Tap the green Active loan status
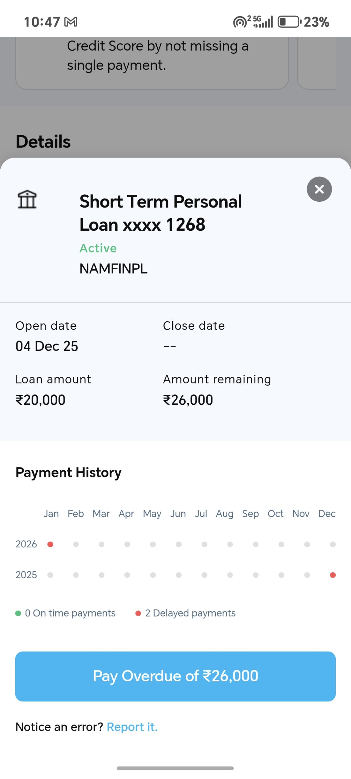 (x=98, y=248)
